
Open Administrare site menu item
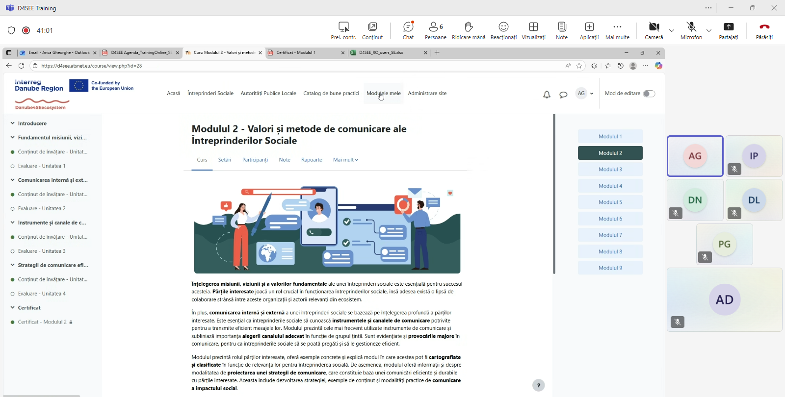click(x=427, y=93)
